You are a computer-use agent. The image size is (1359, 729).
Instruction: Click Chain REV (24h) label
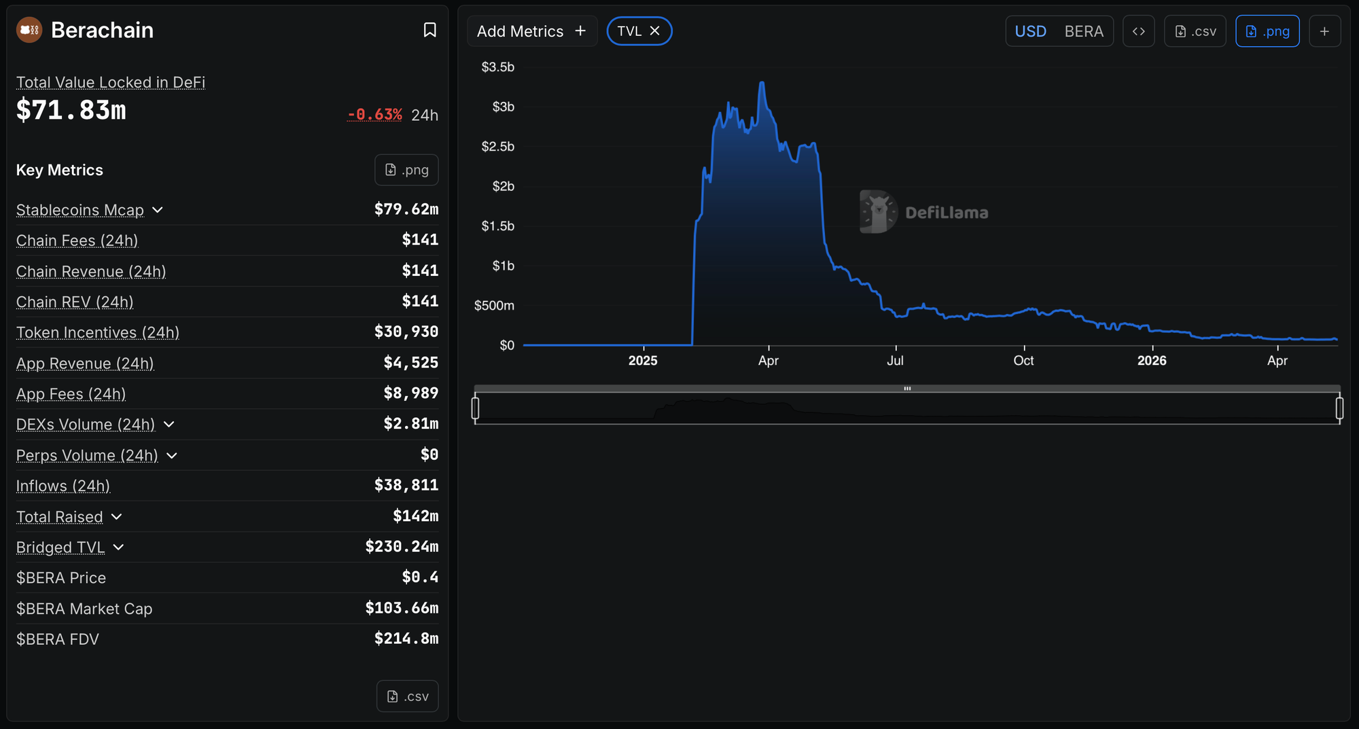tap(75, 302)
